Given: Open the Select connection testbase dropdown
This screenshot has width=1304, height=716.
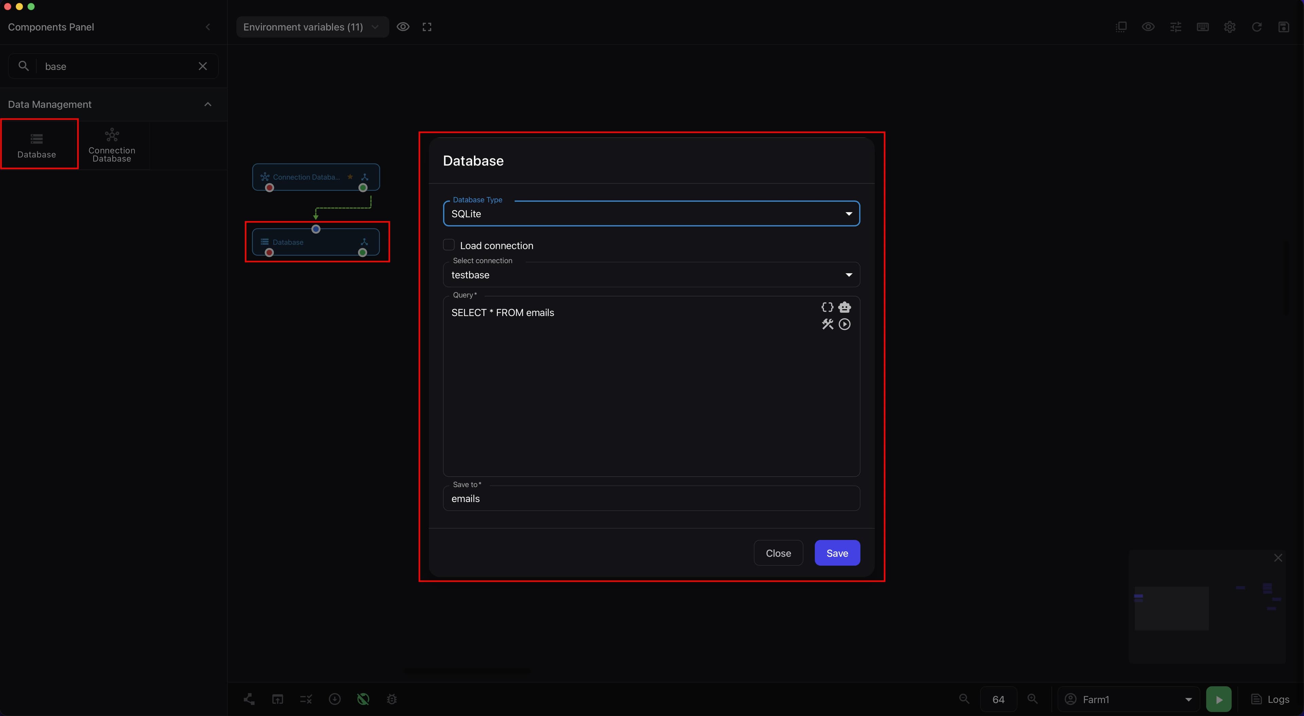Looking at the screenshot, I should [x=651, y=275].
